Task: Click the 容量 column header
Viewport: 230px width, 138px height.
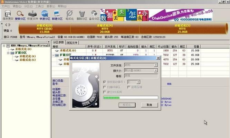Action: (194, 47)
